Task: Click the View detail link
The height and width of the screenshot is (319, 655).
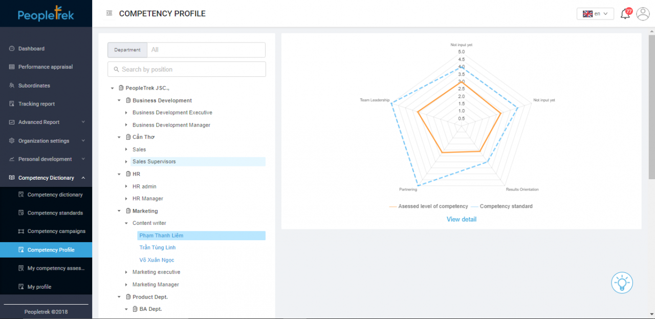Action: click(461, 219)
